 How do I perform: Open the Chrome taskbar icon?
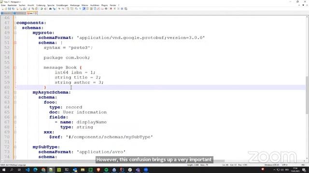pos(43,170)
